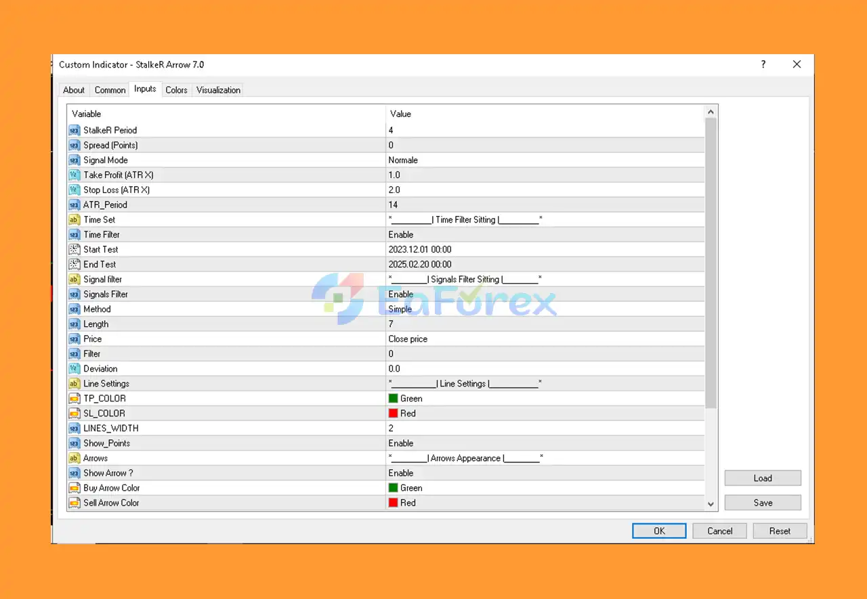Click the icon next to Spread (Points)
The width and height of the screenshot is (867, 599).
(x=75, y=145)
